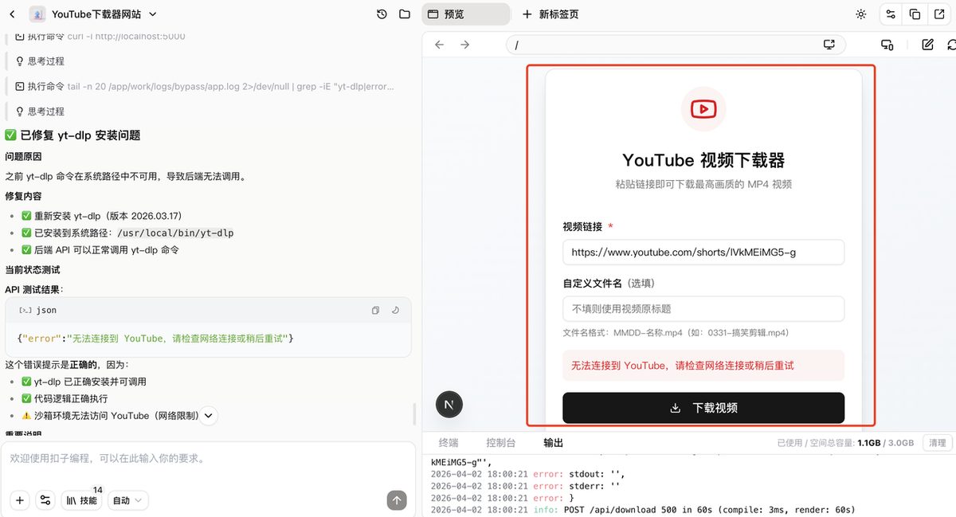Click the preview forward arrow
Screen dimensions: 956x517
[x=465, y=45]
